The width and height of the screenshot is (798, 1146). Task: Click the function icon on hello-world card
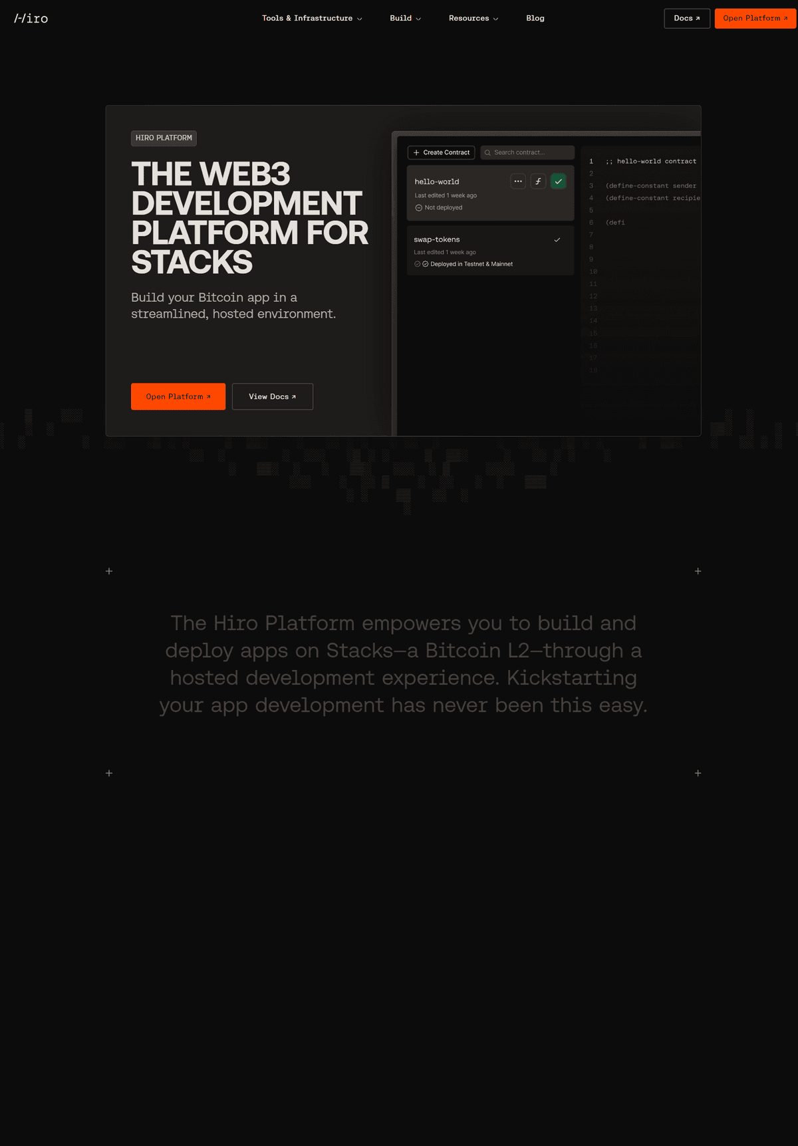click(538, 181)
